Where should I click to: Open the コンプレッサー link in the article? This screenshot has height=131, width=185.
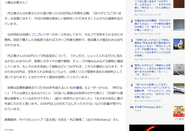pos(41,34)
